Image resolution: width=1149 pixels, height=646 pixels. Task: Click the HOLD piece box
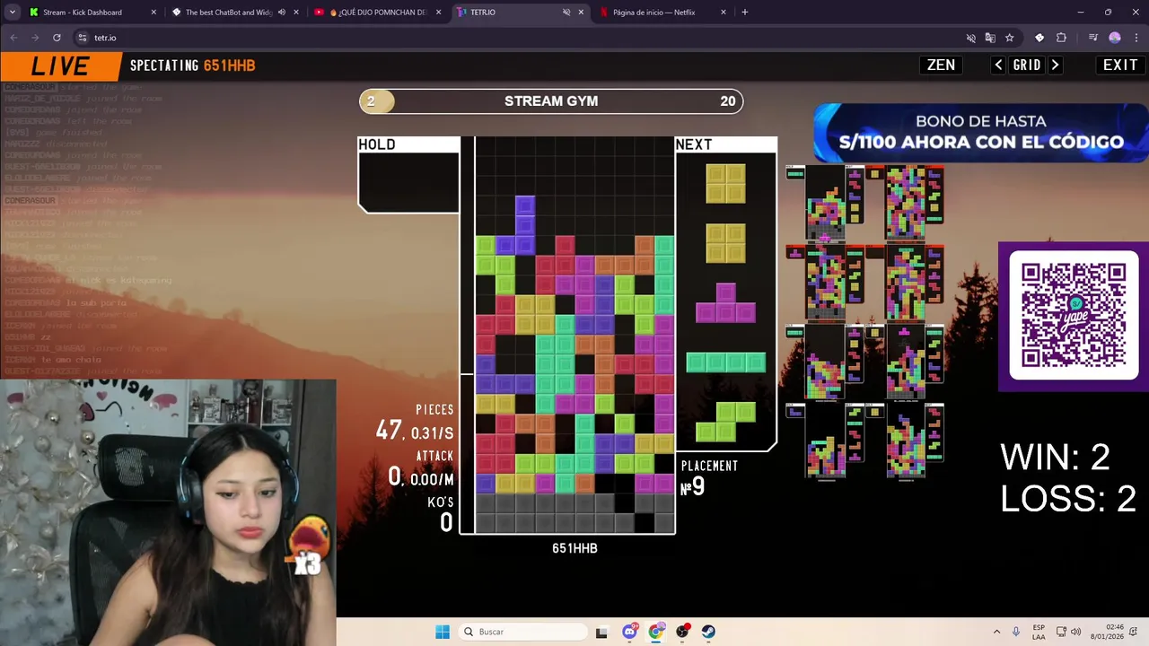pyautogui.click(x=408, y=175)
